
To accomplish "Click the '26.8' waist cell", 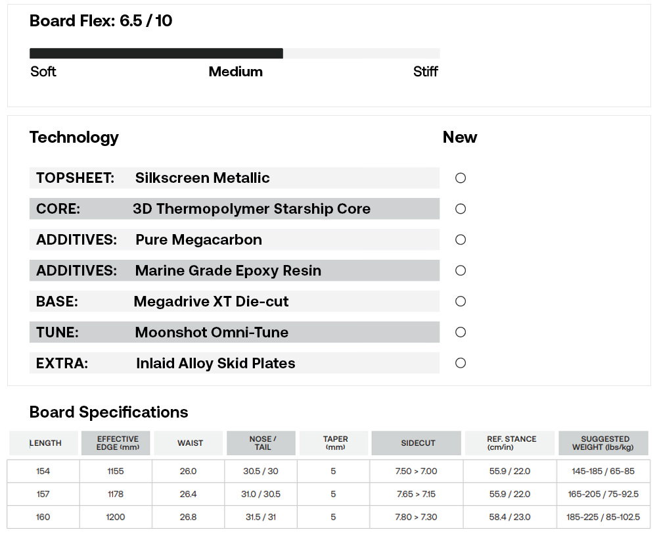I will (x=188, y=517).
